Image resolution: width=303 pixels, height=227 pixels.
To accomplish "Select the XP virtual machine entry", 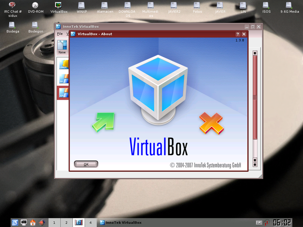I will coord(64,93).
